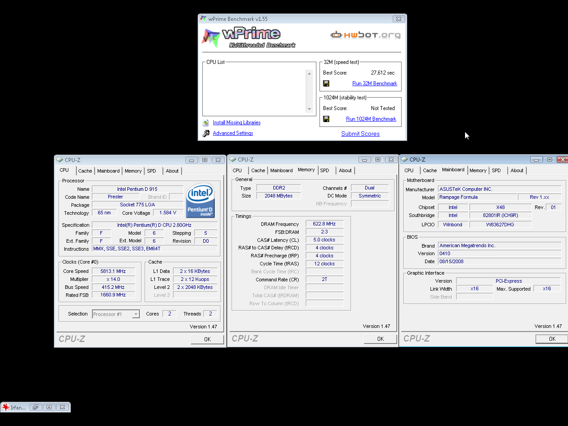Click the memory size 2048 MBytes field
This screenshot has width=568, height=426.
pyautogui.click(x=279, y=196)
